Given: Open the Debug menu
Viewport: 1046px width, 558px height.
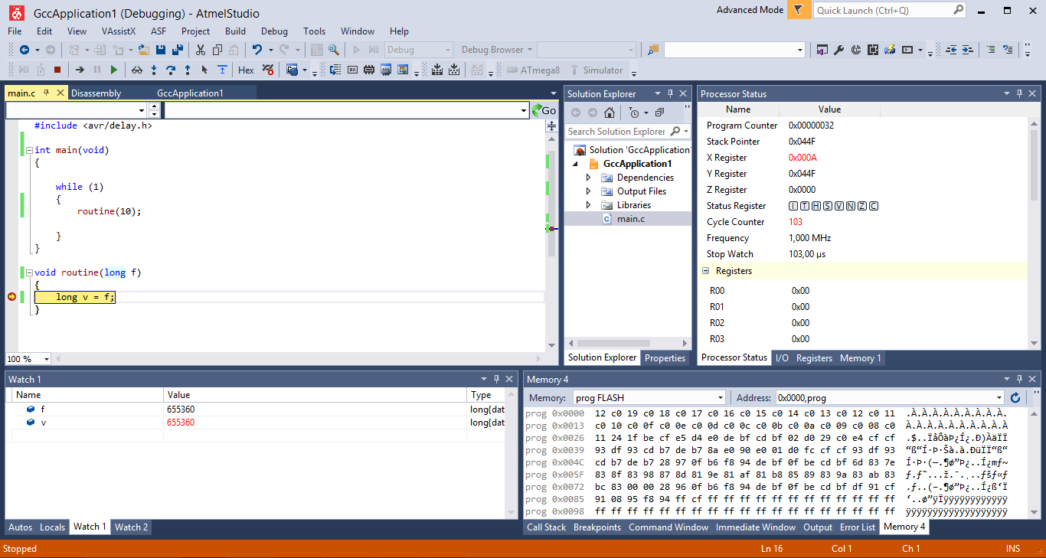Looking at the screenshot, I should click(274, 31).
